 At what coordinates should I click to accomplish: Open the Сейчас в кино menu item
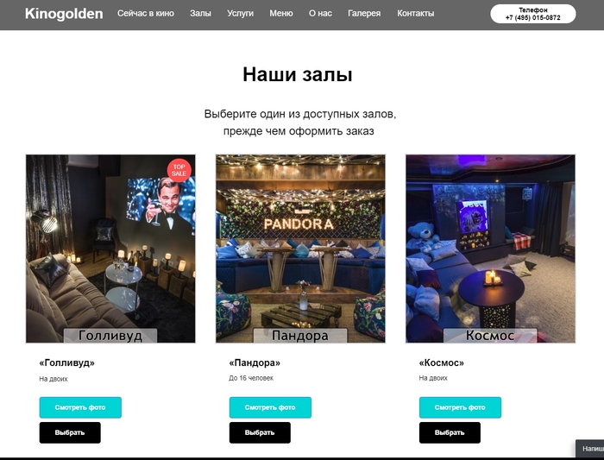pyautogui.click(x=146, y=14)
